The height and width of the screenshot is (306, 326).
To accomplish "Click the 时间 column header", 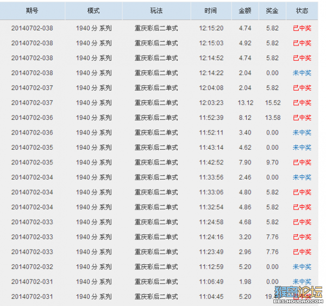I will [x=211, y=11].
